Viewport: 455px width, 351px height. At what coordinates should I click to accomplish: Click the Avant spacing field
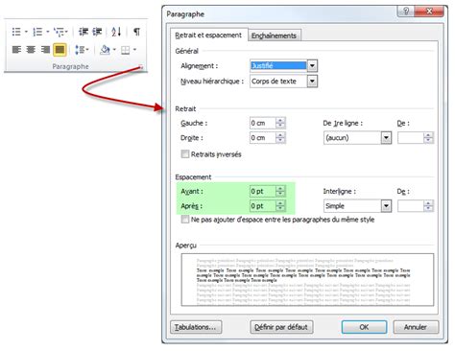click(263, 191)
